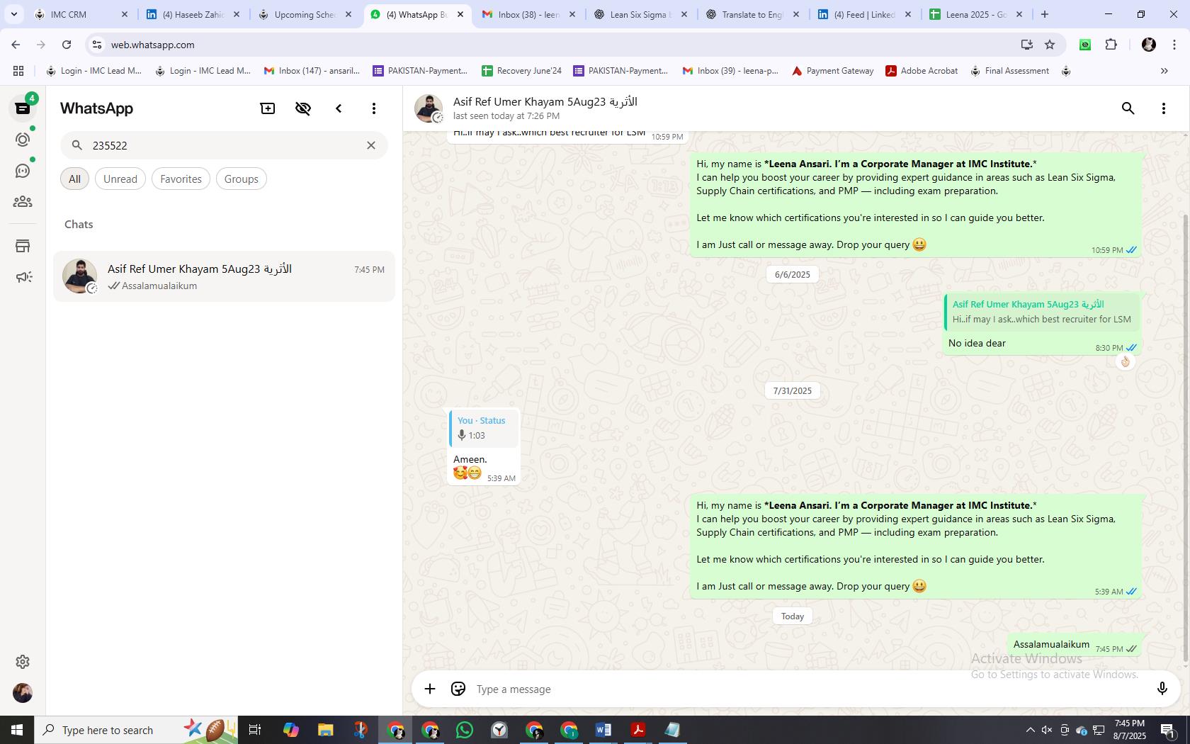
Task: Open the Catalog store icon in sidebar
Action: (x=23, y=246)
